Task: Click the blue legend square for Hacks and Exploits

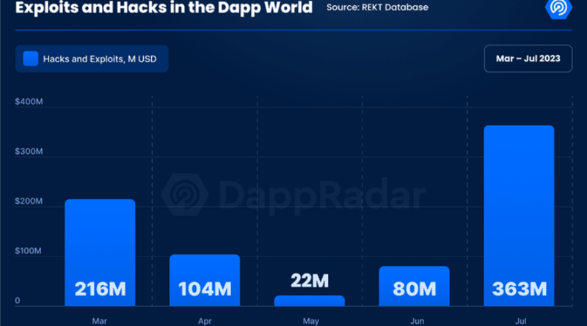Action: [31, 59]
